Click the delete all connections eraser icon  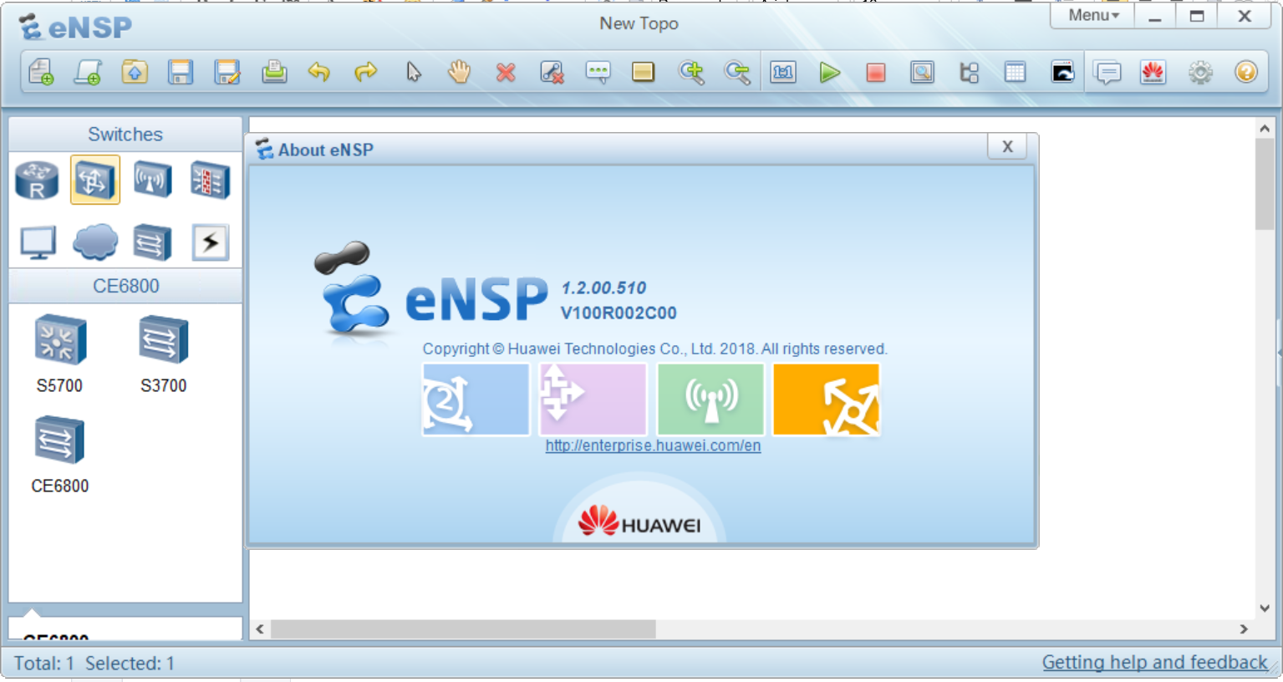(x=552, y=73)
